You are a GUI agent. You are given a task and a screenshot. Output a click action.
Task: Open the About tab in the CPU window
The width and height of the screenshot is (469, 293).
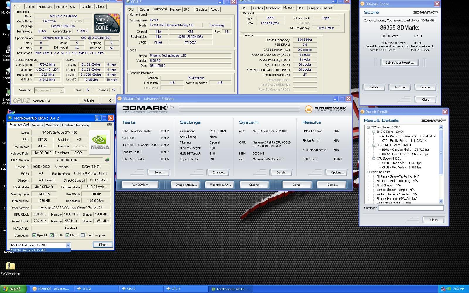click(x=100, y=6)
